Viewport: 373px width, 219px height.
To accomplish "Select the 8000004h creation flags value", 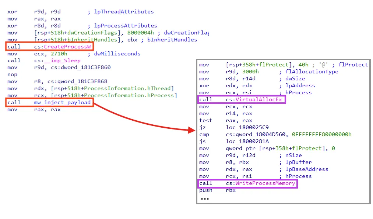I will point(141,33).
